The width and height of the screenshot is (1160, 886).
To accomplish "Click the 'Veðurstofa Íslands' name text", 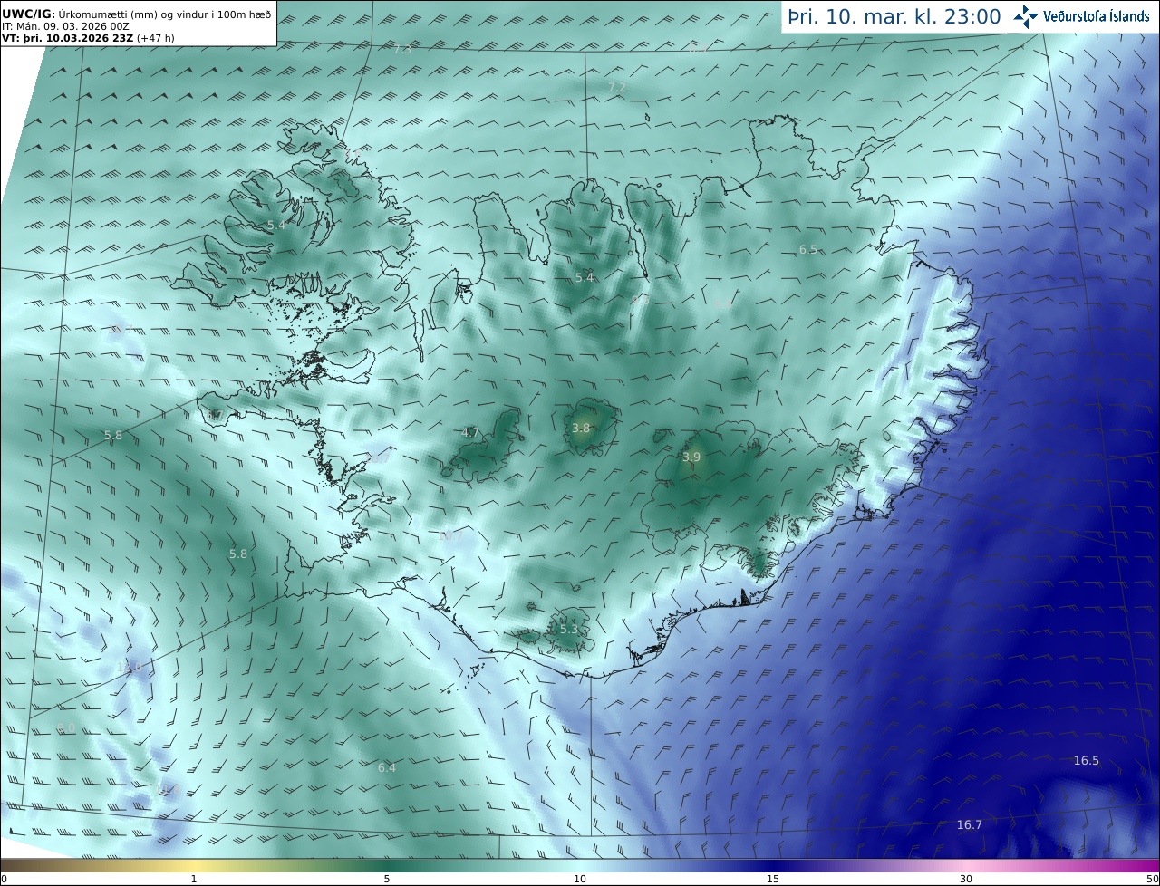I will [1097, 16].
